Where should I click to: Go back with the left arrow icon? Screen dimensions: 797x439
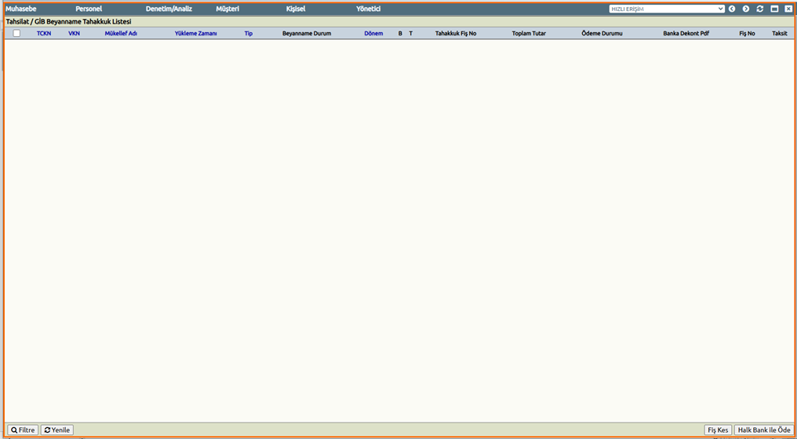coord(732,9)
